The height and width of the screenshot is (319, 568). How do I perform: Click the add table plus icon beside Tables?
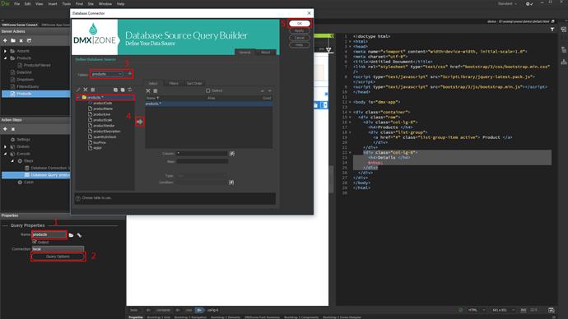pyautogui.click(x=130, y=74)
